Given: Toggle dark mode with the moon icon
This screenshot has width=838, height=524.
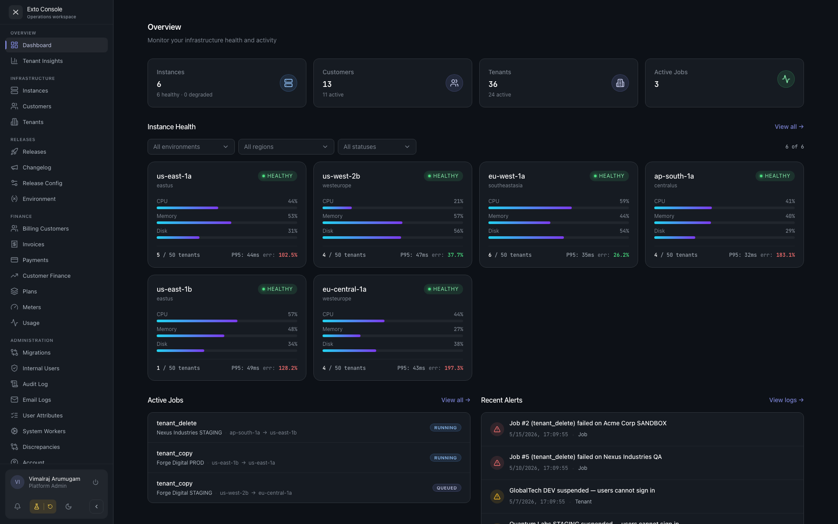Looking at the screenshot, I should pos(69,507).
